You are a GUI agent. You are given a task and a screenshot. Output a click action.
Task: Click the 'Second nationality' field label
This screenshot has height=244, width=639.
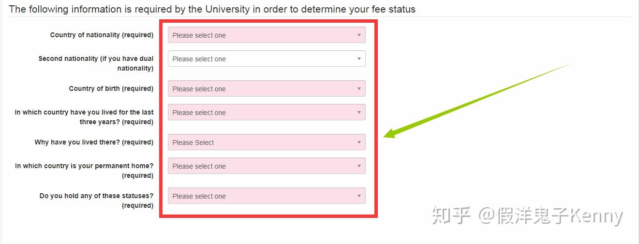(96, 63)
